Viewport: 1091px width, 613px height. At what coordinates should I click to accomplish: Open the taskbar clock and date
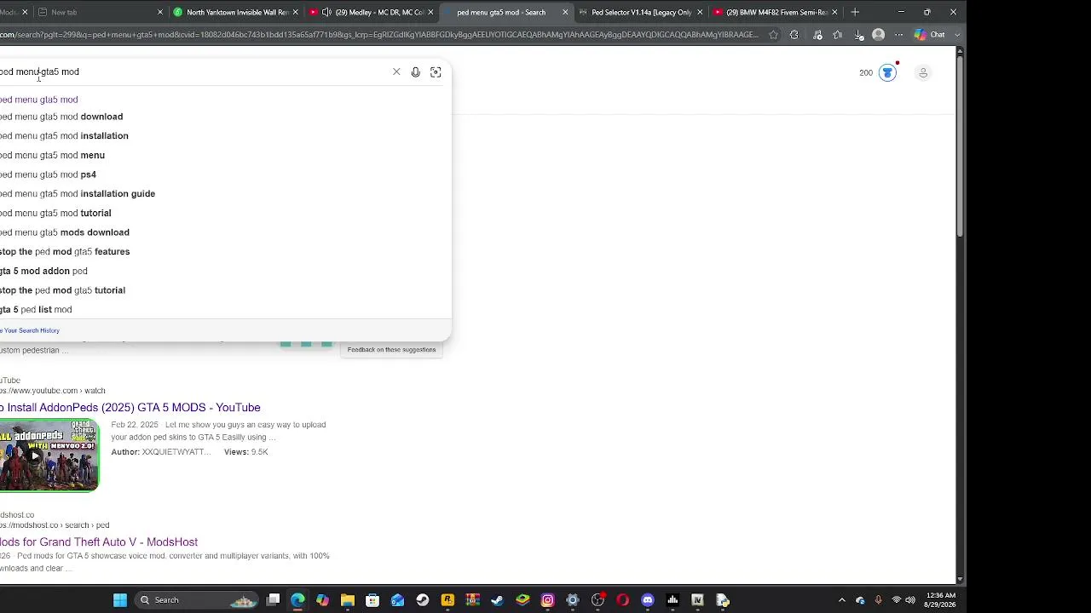click(940, 600)
